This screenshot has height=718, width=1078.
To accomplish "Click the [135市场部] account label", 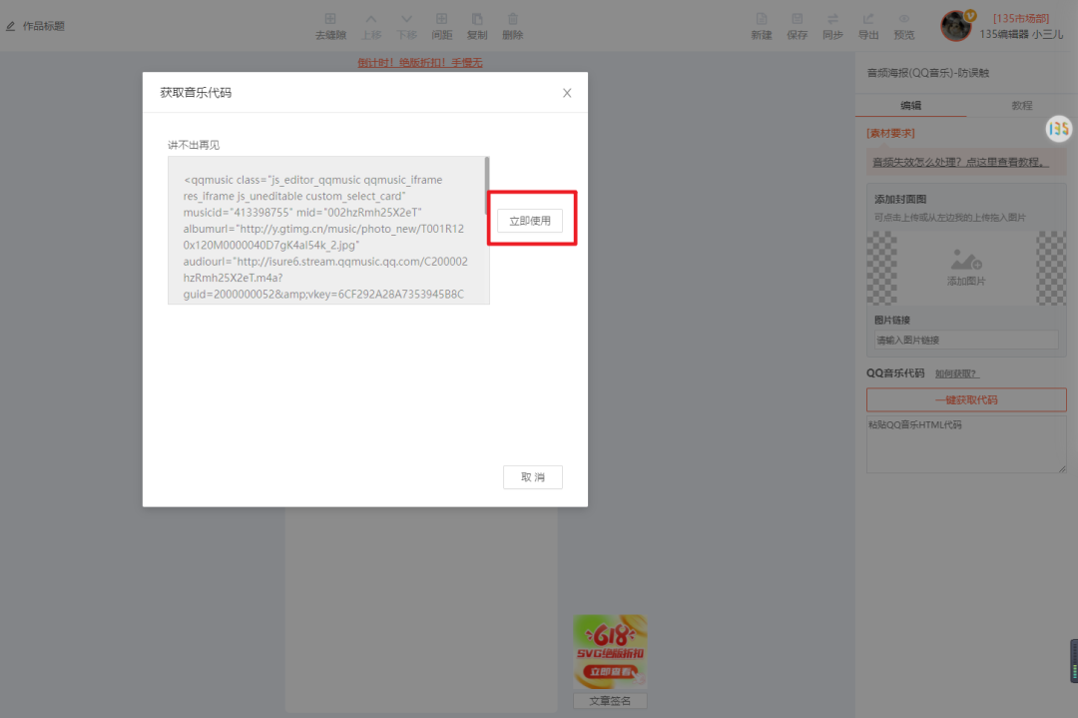I will click(x=1021, y=19).
